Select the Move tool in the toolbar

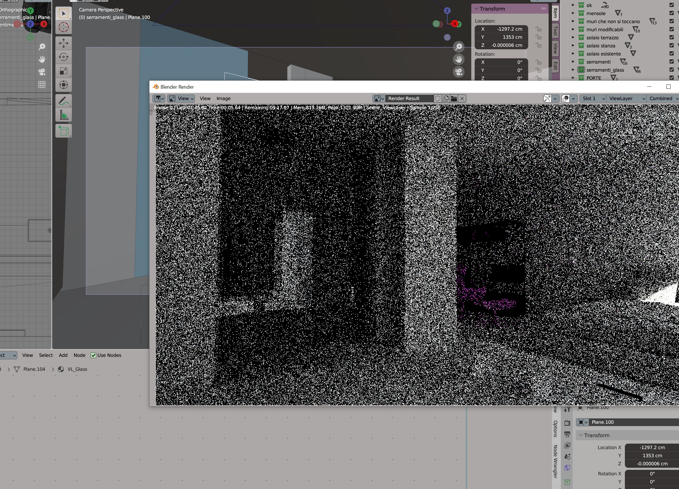pyautogui.click(x=63, y=43)
